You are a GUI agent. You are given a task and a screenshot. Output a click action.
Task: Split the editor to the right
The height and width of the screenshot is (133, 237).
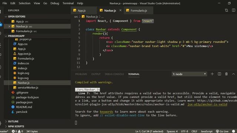[234, 10]
